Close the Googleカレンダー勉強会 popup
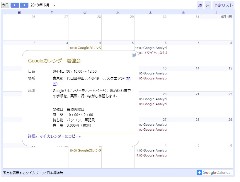 [134, 55]
